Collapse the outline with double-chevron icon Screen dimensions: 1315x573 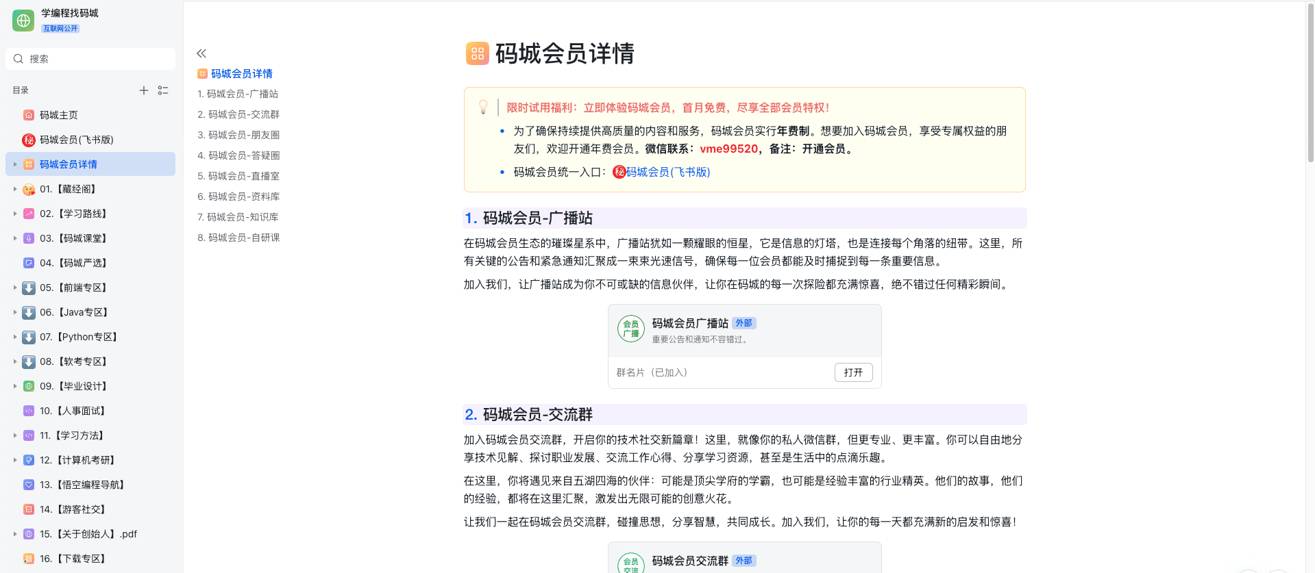[201, 53]
